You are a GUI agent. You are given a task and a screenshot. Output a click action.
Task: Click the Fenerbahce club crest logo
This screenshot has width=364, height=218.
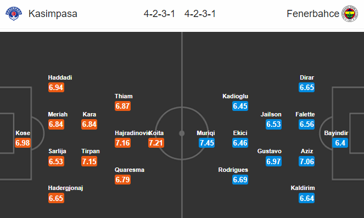point(350,14)
